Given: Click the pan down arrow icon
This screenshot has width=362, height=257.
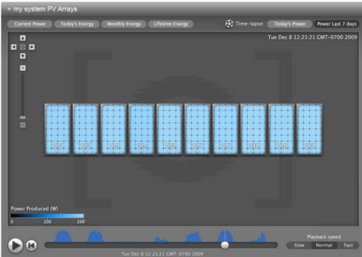Looking at the screenshot, I should pos(23,56).
